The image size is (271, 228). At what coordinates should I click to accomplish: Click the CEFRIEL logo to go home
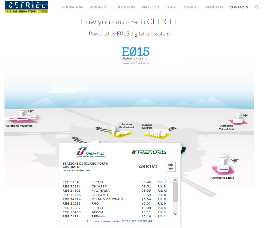click(x=26, y=7)
